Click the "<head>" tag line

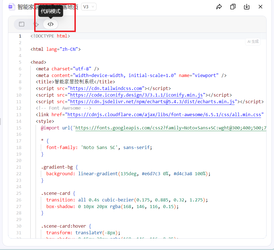[38, 62]
